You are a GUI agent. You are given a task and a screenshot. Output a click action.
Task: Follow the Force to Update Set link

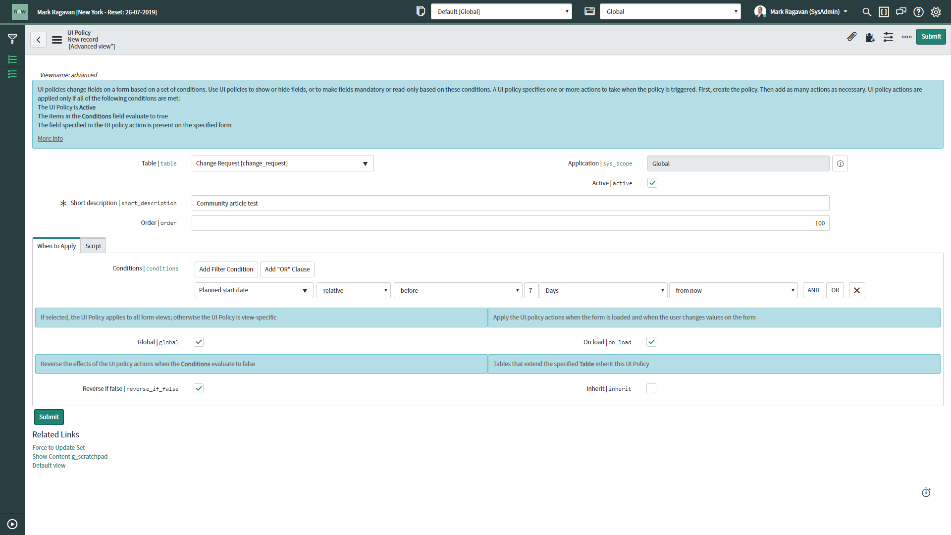[58, 447]
